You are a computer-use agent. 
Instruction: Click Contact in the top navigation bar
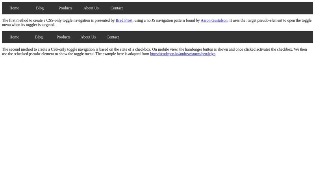tap(117, 8)
